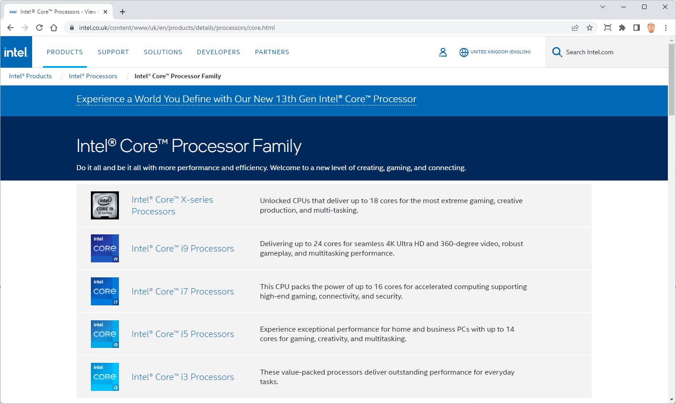Click the padlock site info icon

[x=72, y=28]
